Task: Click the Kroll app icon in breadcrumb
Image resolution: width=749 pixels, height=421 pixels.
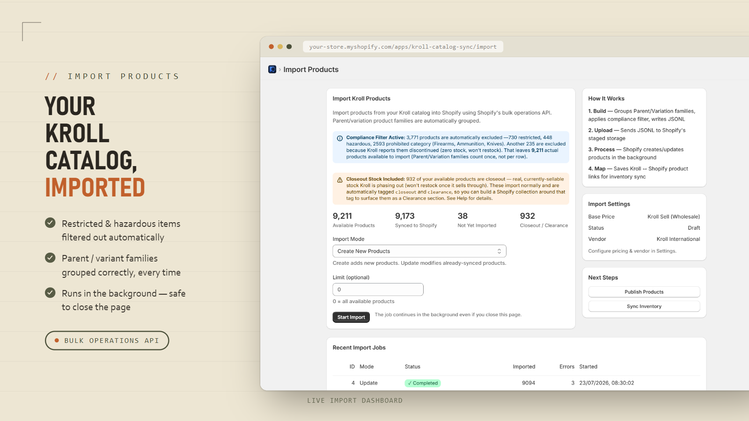Action: (272, 69)
